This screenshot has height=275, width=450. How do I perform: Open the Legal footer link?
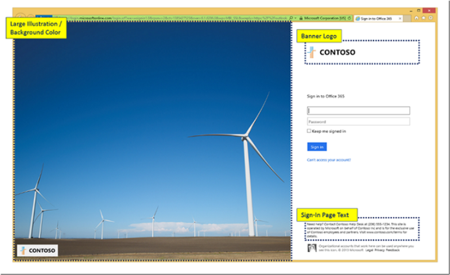(x=369, y=250)
